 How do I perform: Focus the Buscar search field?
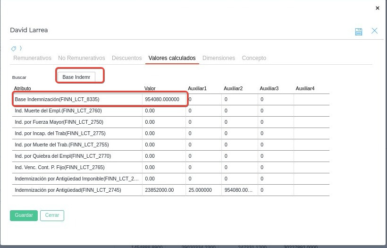76,77
